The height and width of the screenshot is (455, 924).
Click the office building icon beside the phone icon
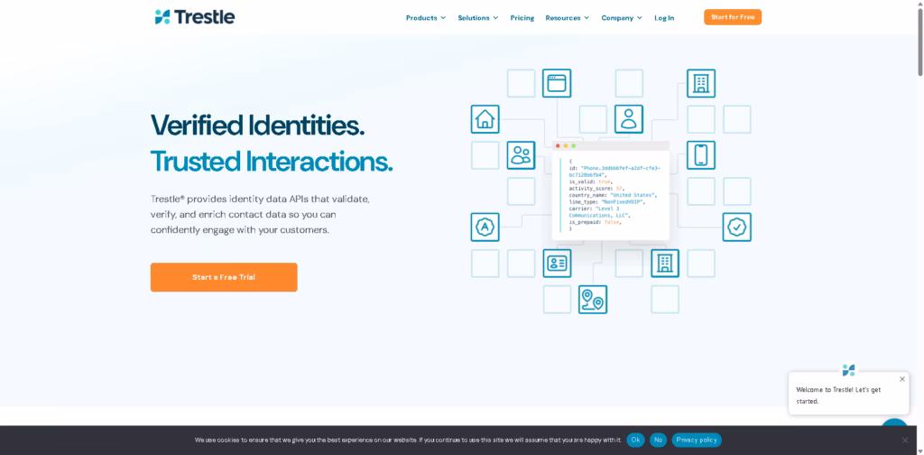coord(700,83)
